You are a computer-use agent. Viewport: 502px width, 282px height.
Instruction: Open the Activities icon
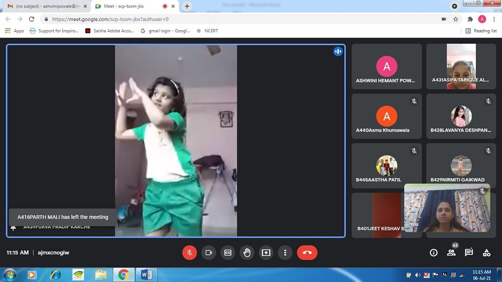(486, 252)
